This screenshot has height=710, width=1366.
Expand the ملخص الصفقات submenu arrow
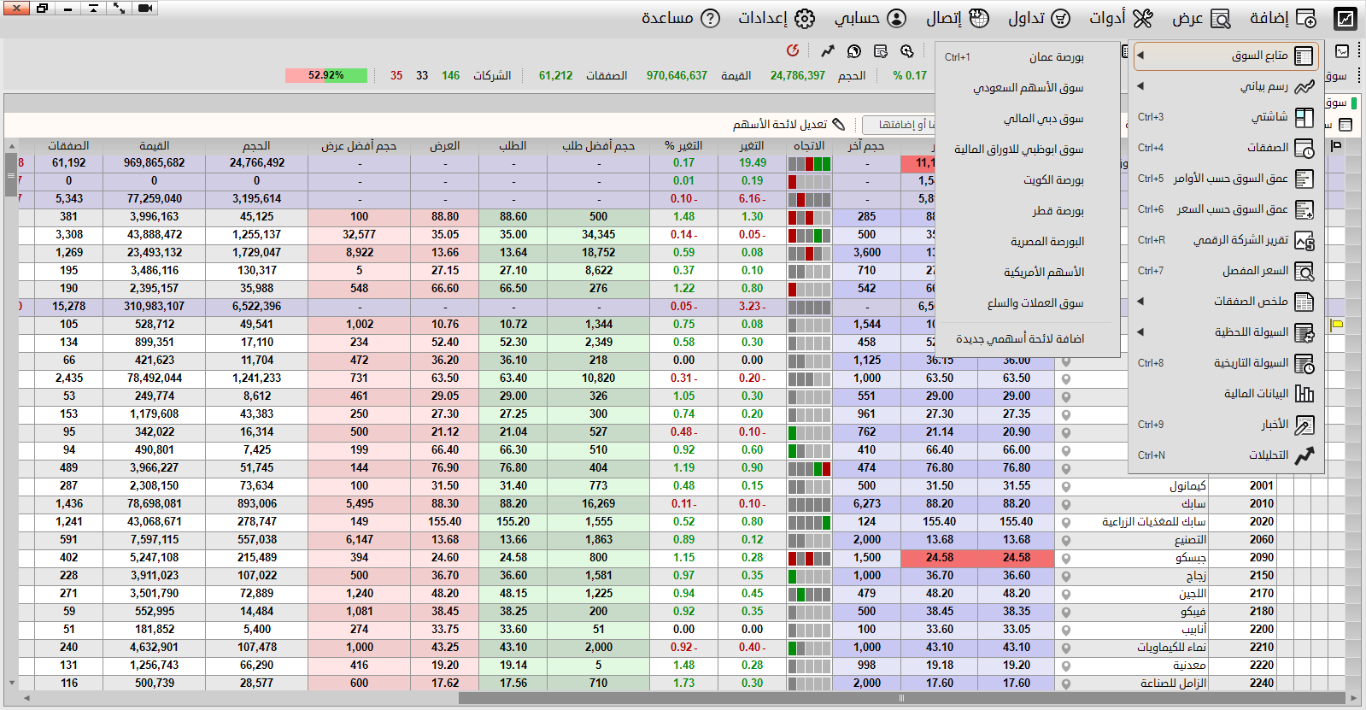coord(1140,302)
